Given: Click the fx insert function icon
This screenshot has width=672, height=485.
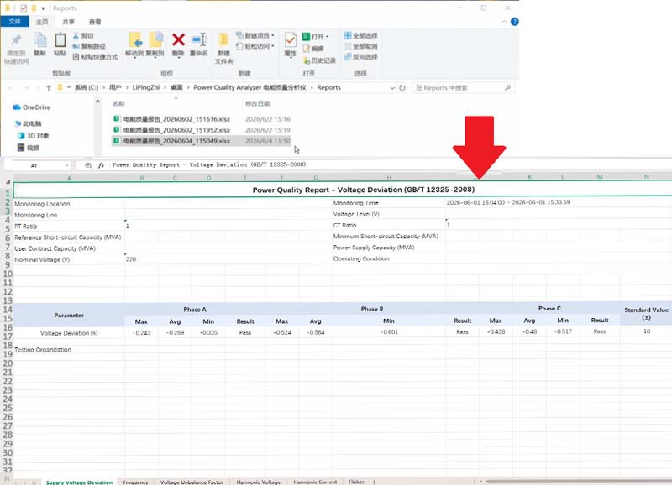Looking at the screenshot, I should coord(101,165).
